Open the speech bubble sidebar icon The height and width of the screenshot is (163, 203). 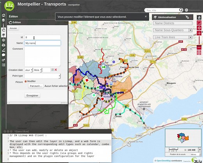tap(4, 55)
